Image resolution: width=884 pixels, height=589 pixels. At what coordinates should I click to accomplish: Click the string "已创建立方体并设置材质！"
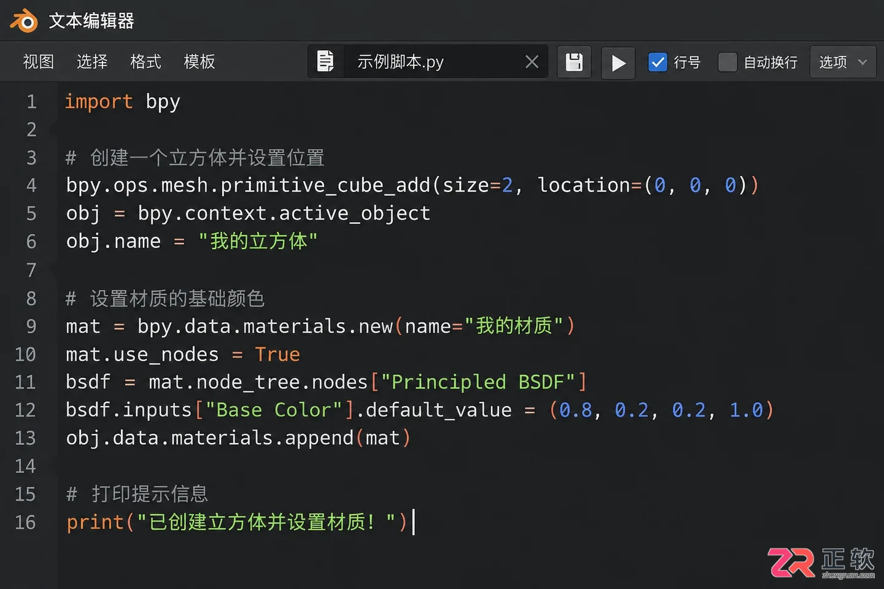coord(266,522)
